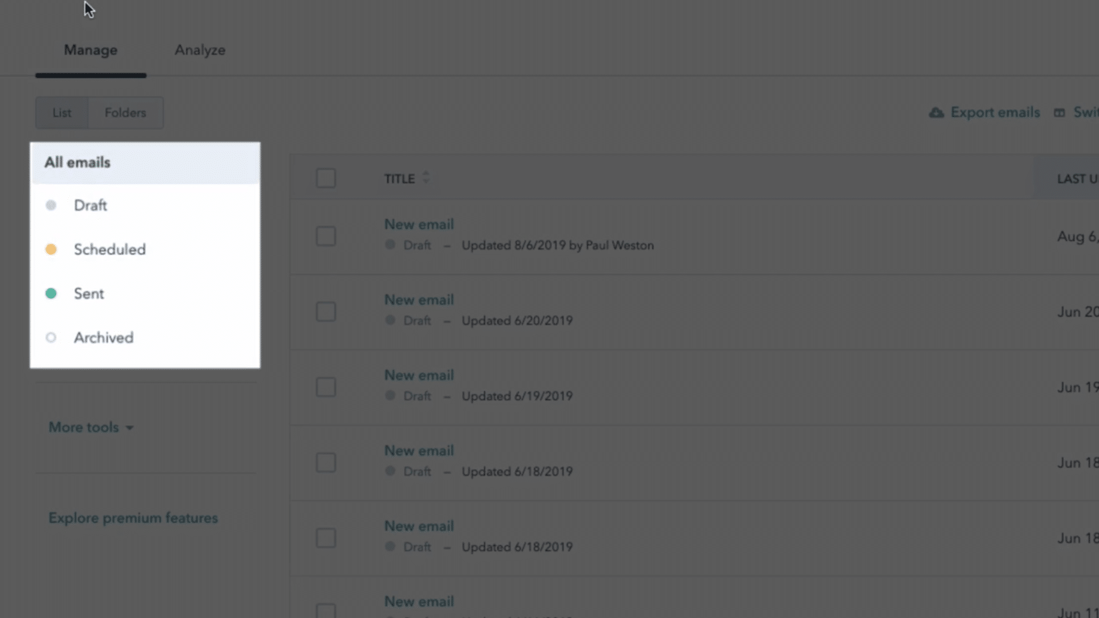Open the All emails filter dropdown
This screenshot has width=1099, height=618.
[x=145, y=161]
